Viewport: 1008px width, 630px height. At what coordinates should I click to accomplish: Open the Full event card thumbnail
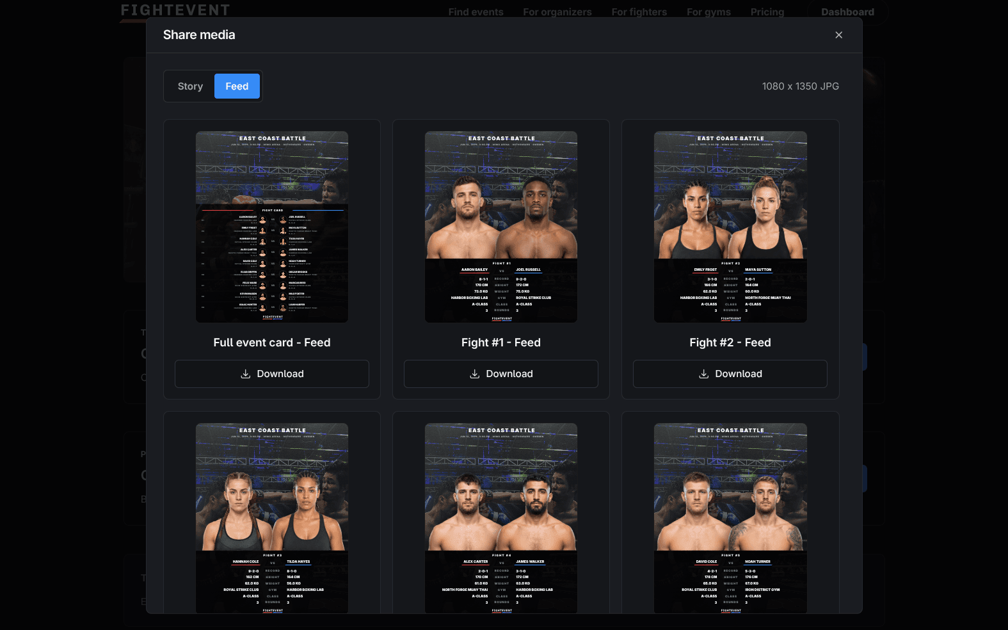[272, 227]
